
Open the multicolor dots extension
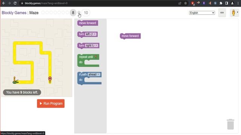[198, 3]
